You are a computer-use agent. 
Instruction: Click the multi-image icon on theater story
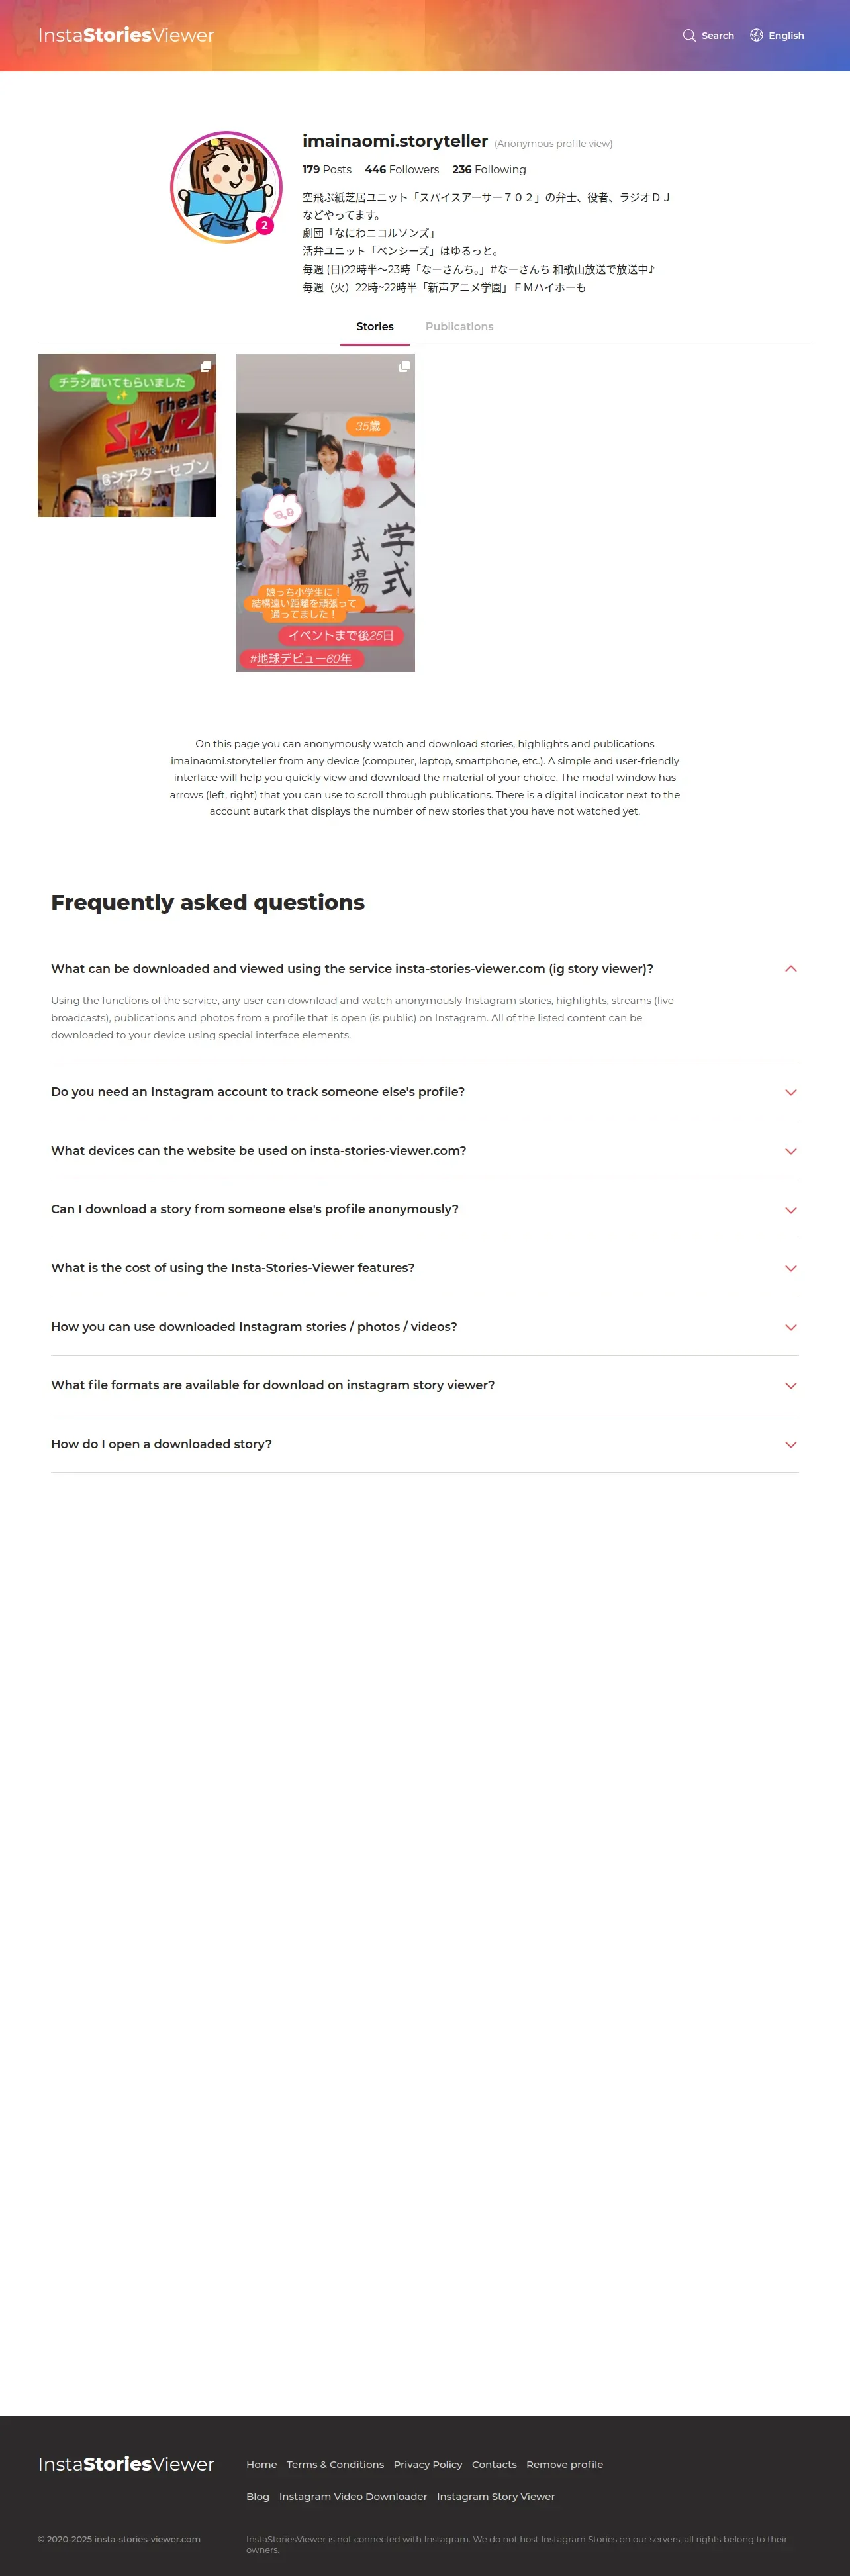click(206, 367)
